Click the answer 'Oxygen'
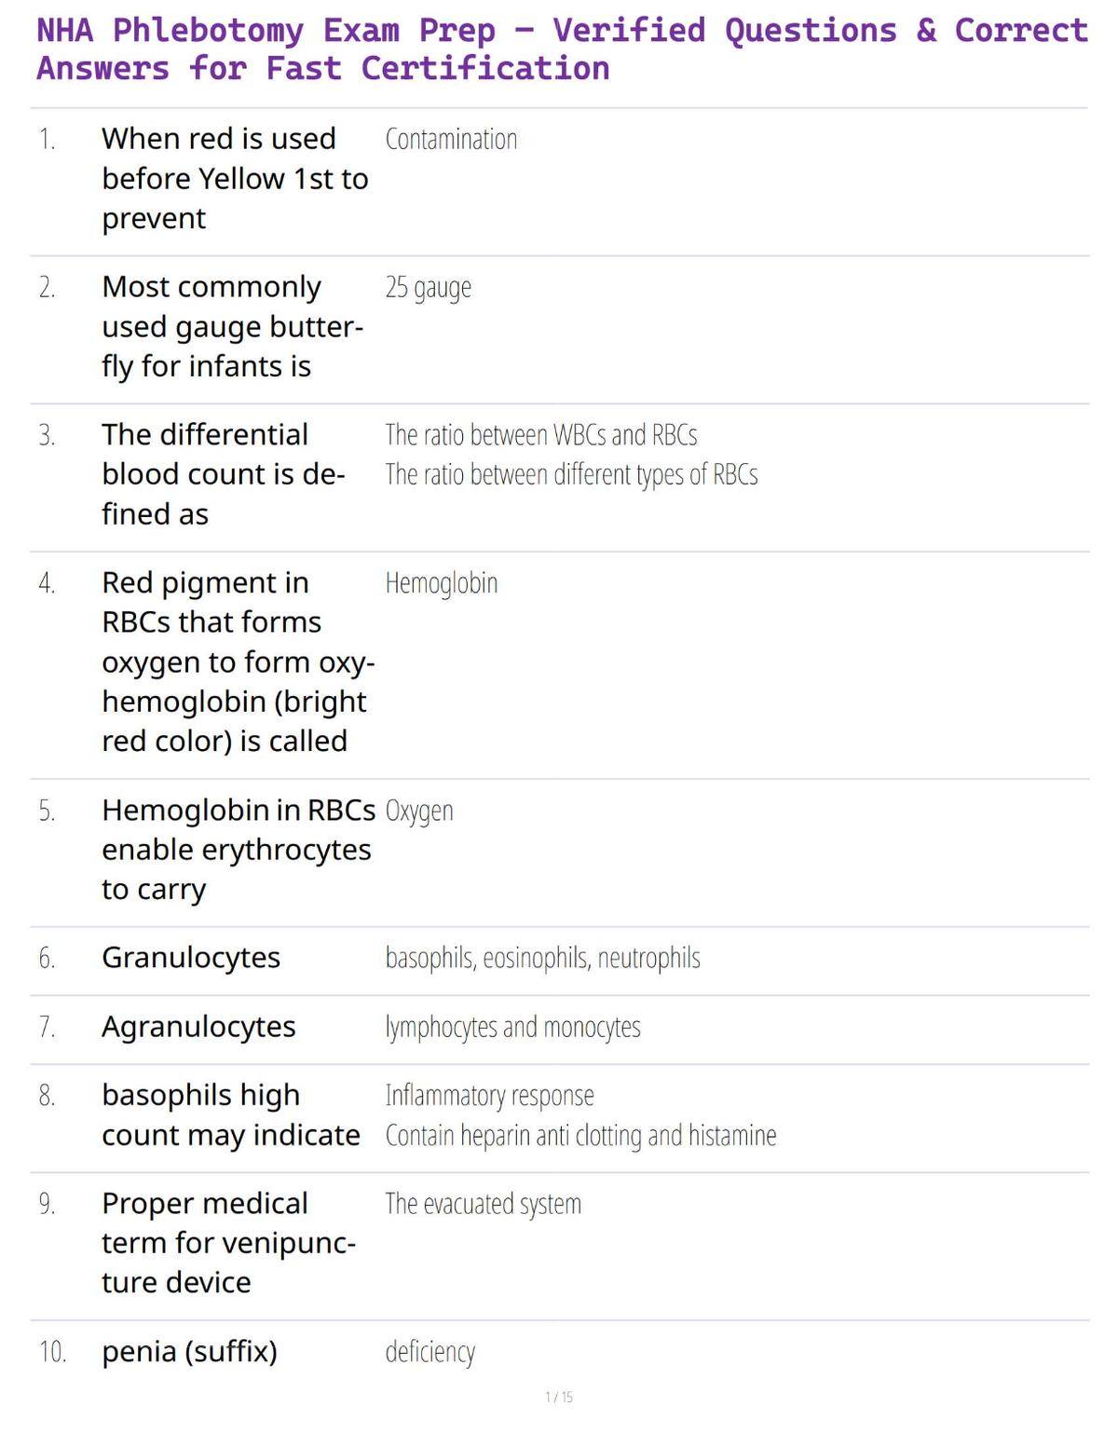Screen dimensions: 1118x1447 (x=419, y=811)
